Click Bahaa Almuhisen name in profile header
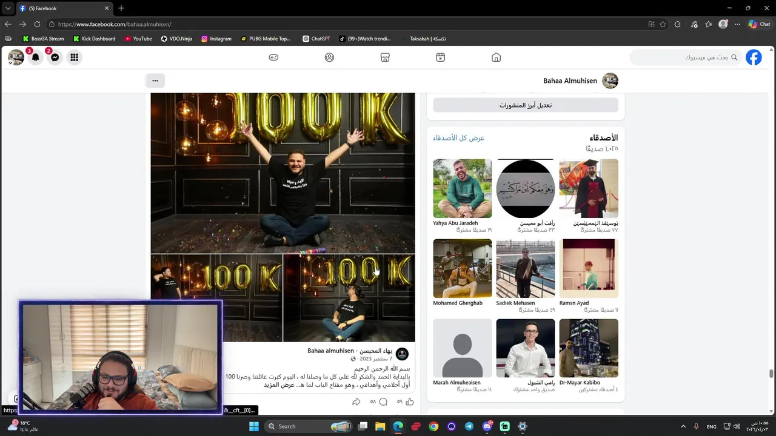 click(570, 81)
